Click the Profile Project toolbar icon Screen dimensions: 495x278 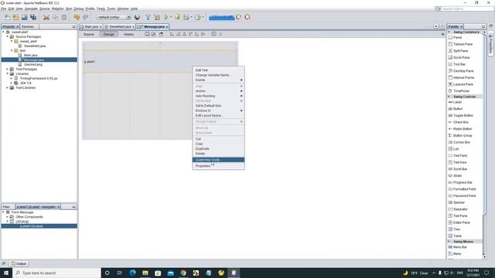point(198,17)
